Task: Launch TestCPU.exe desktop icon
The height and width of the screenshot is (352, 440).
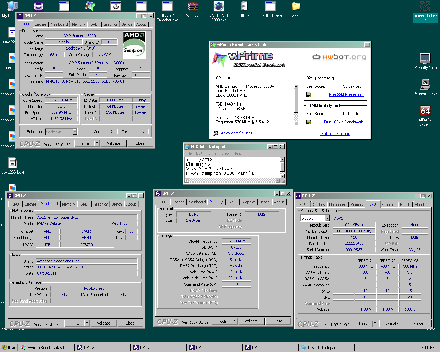Action: (271, 9)
